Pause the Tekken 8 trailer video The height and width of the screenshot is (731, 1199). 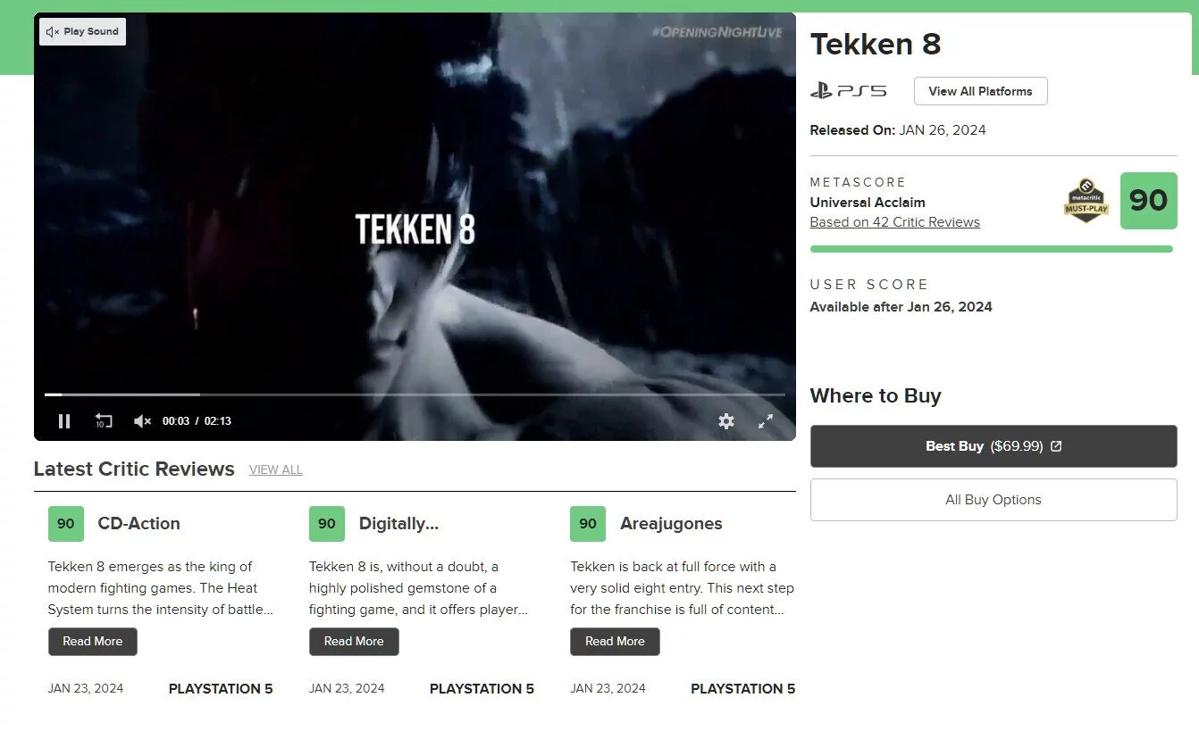coord(64,421)
